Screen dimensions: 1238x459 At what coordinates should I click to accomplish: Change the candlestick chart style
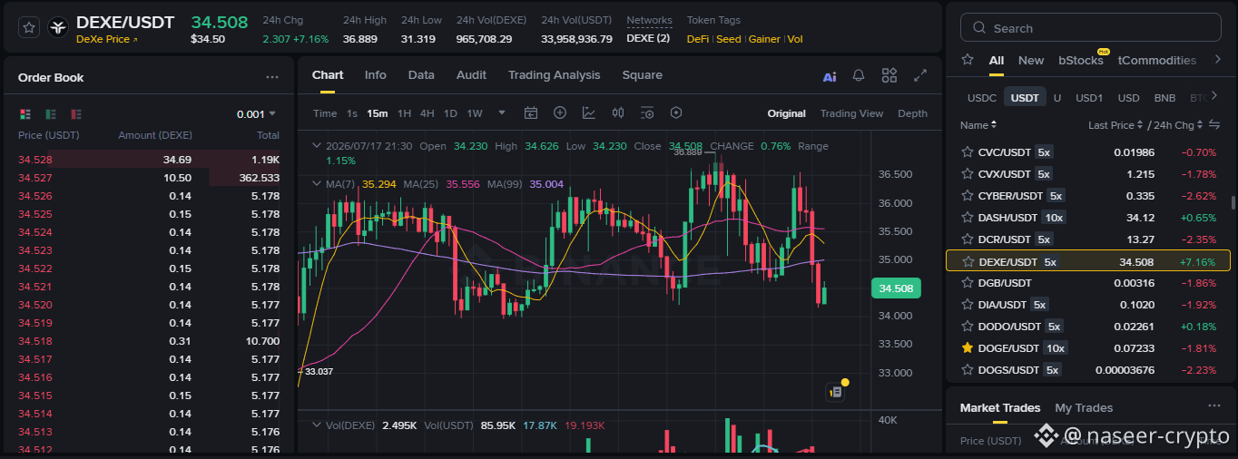pyautogui.click(x=618, y=113)
